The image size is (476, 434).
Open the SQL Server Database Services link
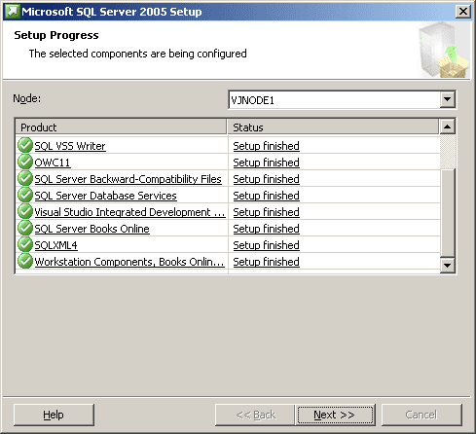(x=105, y=196)
